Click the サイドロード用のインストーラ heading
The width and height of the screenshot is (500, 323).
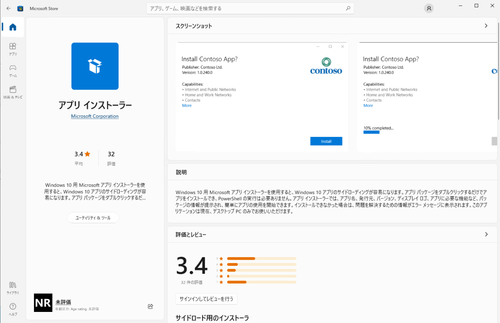[212, 318]
